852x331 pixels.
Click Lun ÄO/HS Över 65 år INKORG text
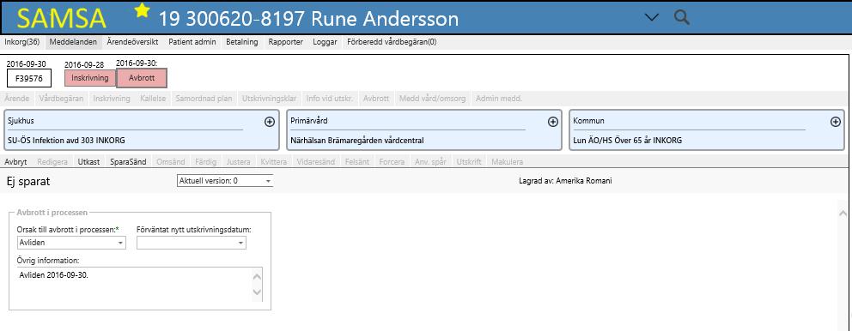tap(628, 141)
